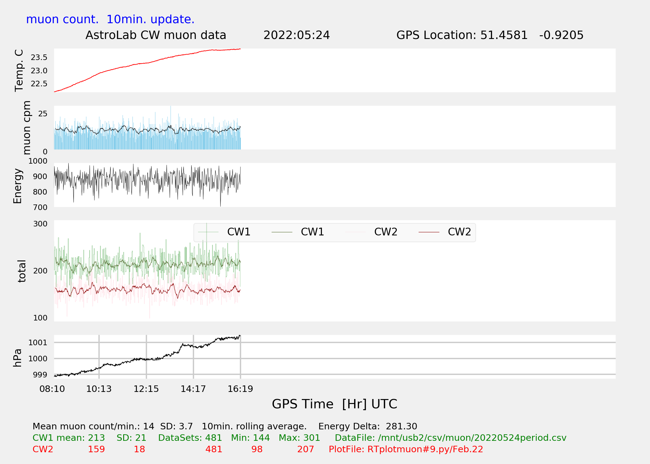The height and width of the screenshot is (464, 650).
Task: Click the 700 tick on Energy axis
Action: coord(40,208)
